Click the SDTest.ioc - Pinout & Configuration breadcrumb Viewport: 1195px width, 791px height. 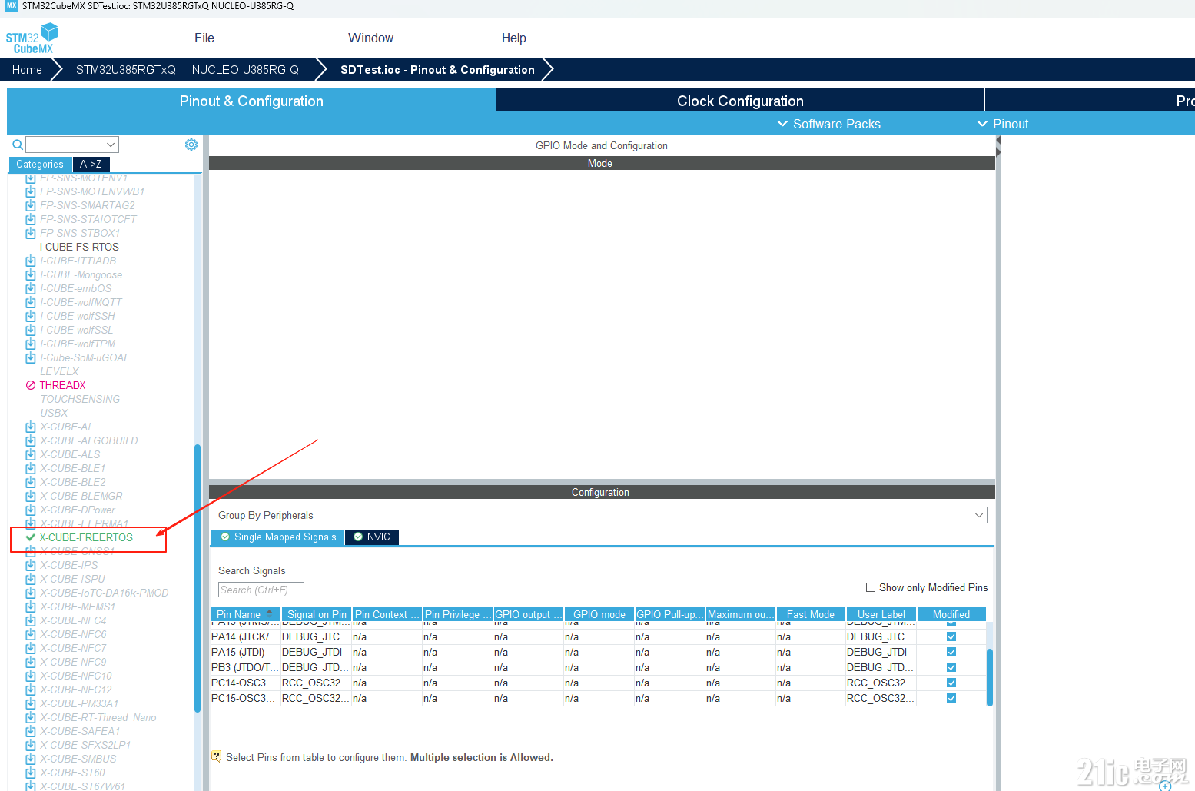click(x=437, y=69)
